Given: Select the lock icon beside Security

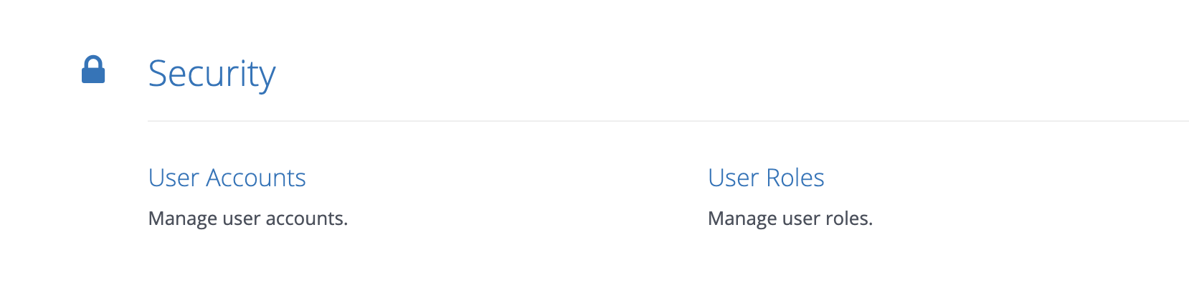Looking at the screenshot, I should [93, 69].
